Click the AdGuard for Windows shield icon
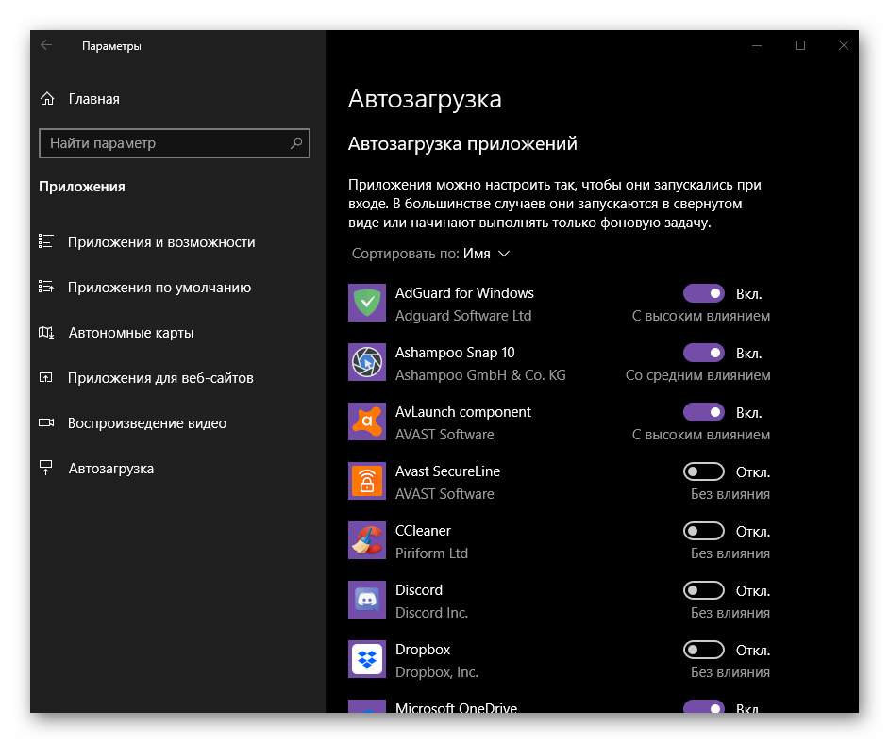The width and height of the screenshot is (889, 743). click(366, 304)
